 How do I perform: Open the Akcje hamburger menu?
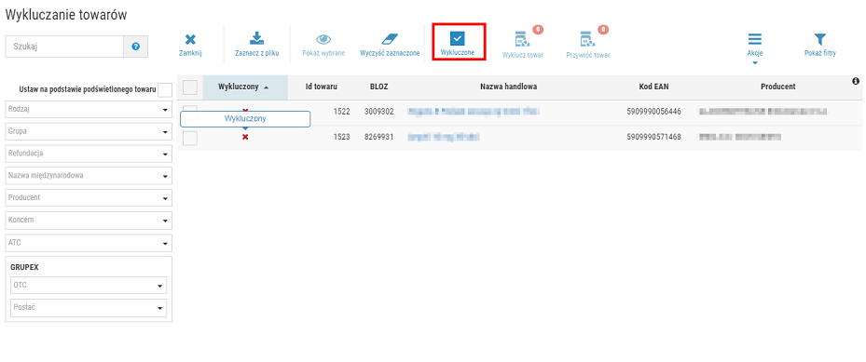coord(755,39)
